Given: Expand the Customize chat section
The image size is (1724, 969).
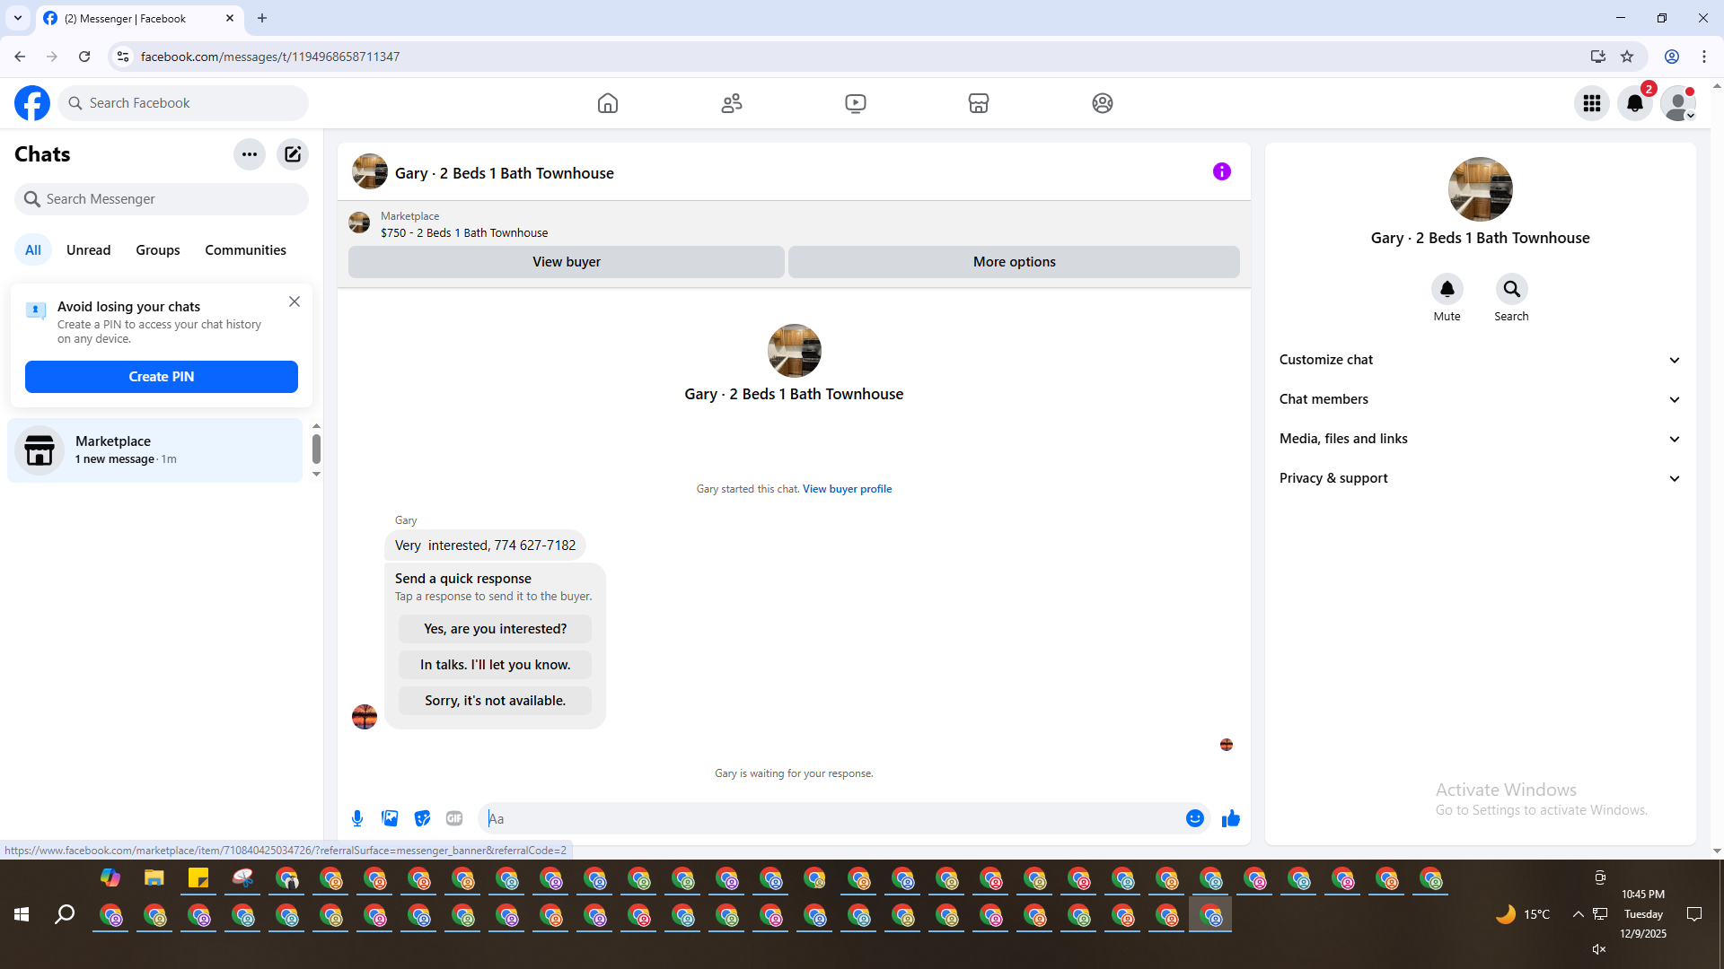Looking at the screenshot, I should [x=1479, y=360].
